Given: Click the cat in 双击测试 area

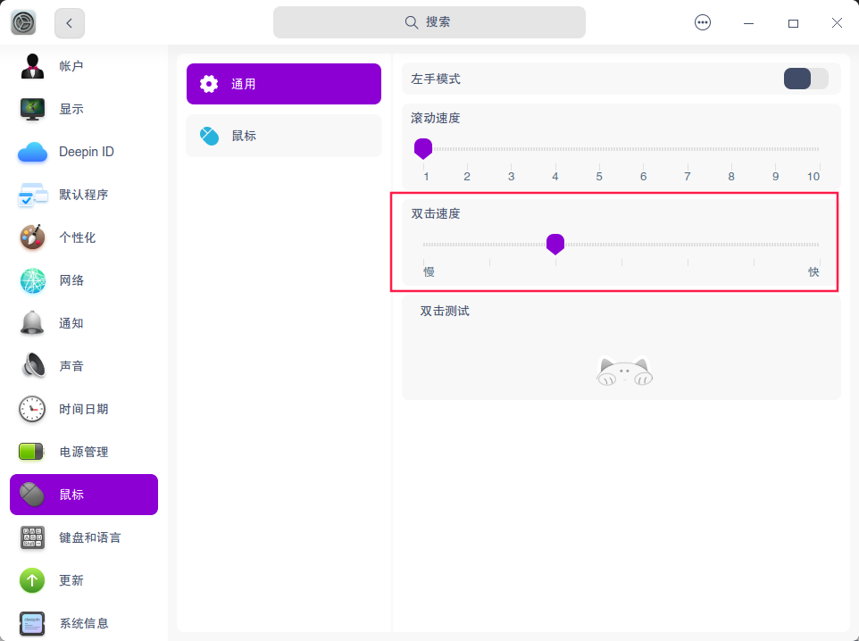Looking at the screenshot, I should [x=624, y=370].
